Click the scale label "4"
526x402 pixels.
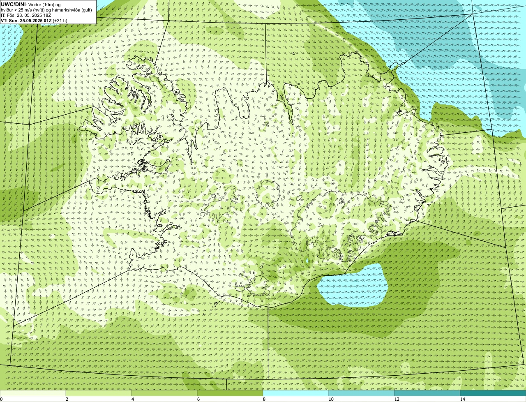132,399
